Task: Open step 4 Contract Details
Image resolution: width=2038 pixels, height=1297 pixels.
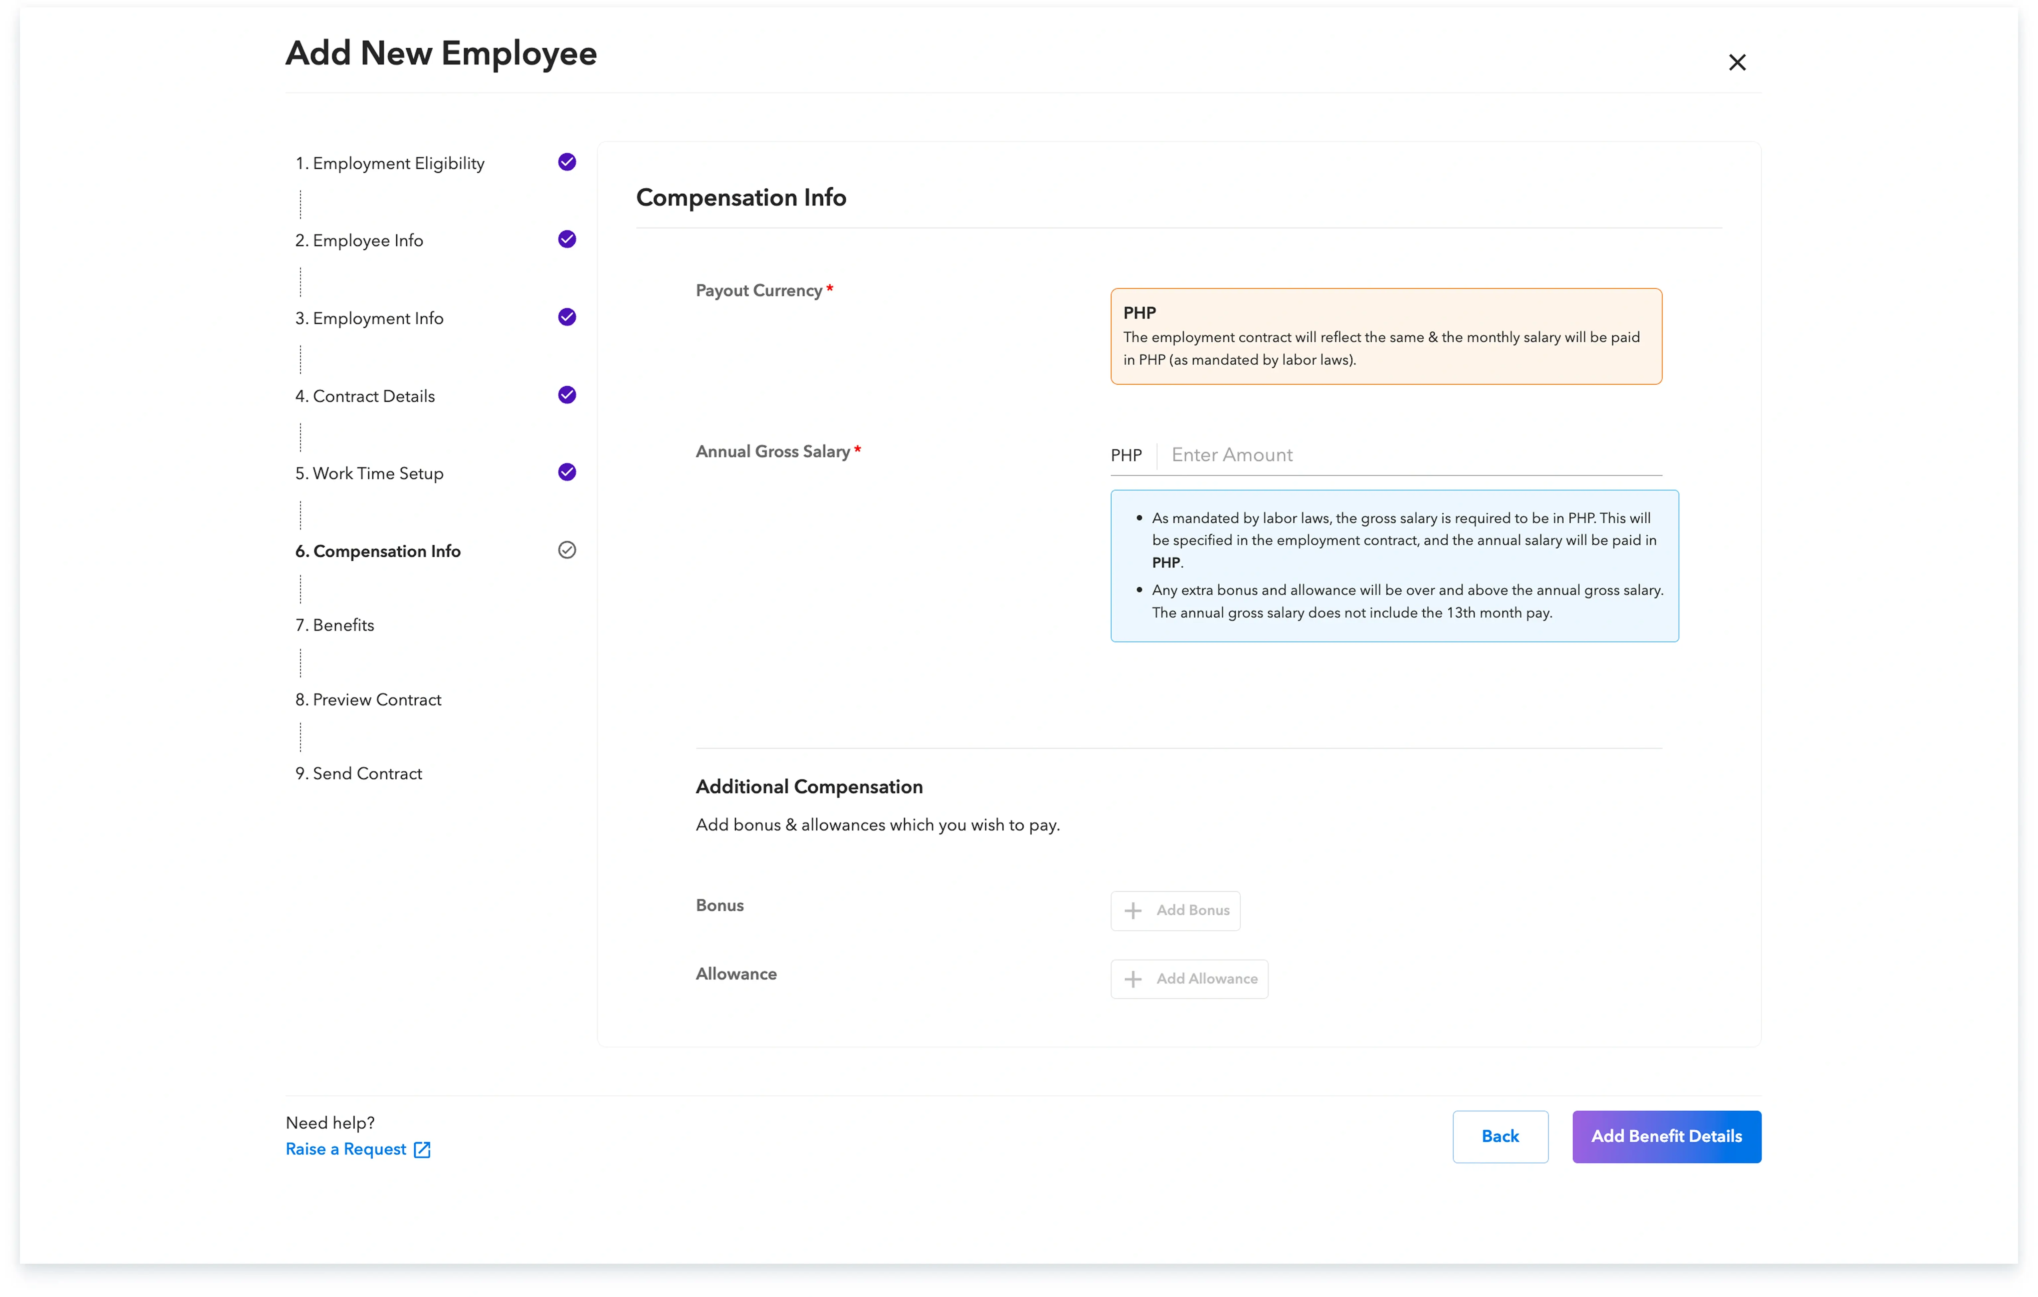Action: (x=365, y=396)
